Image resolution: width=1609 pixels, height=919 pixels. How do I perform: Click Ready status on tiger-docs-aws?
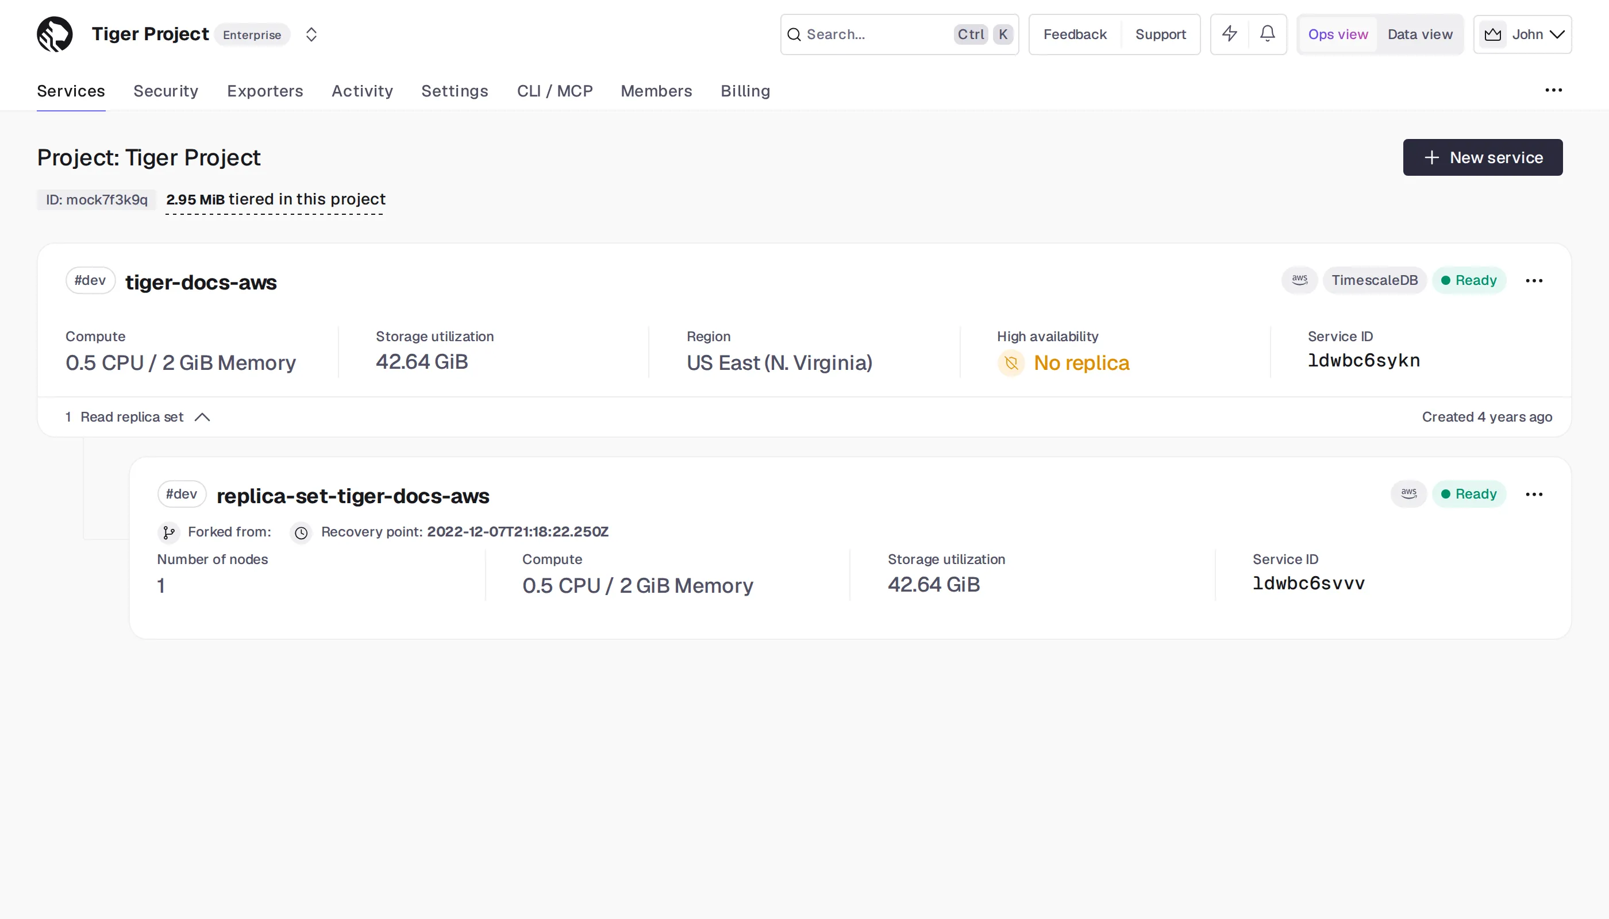1469,280
